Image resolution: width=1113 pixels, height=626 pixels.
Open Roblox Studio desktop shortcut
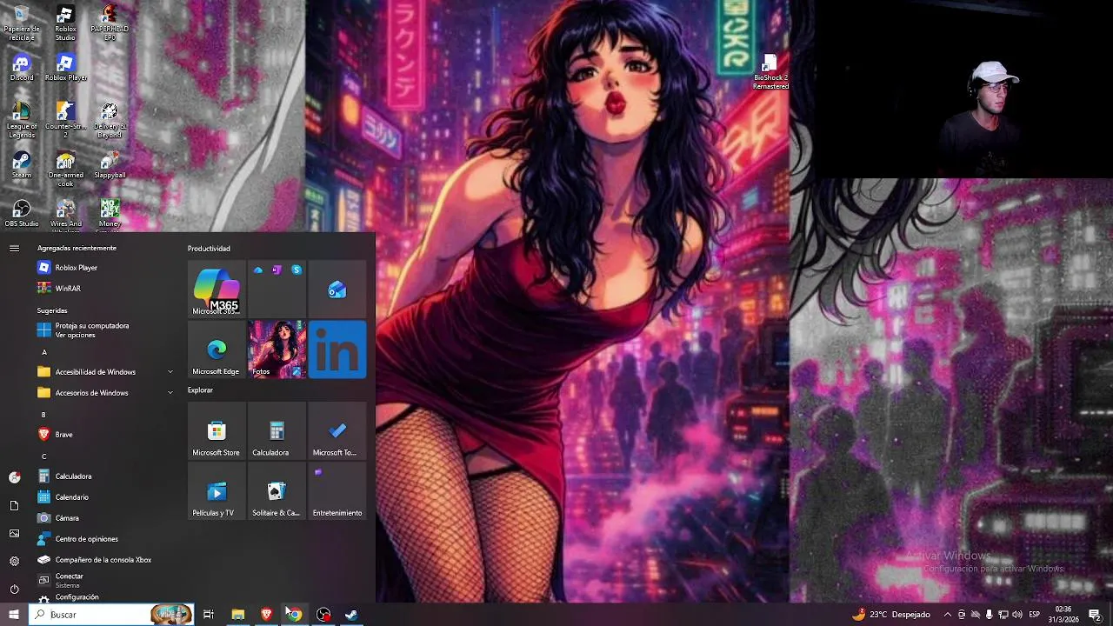(65, 23)
